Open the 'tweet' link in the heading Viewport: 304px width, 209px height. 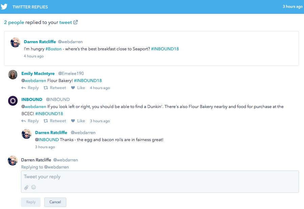point(66,22)
